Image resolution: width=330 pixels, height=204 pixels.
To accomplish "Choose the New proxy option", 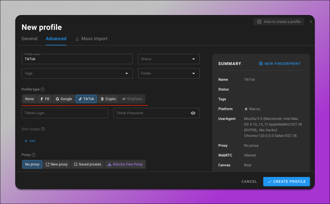I will coord(57,164).
